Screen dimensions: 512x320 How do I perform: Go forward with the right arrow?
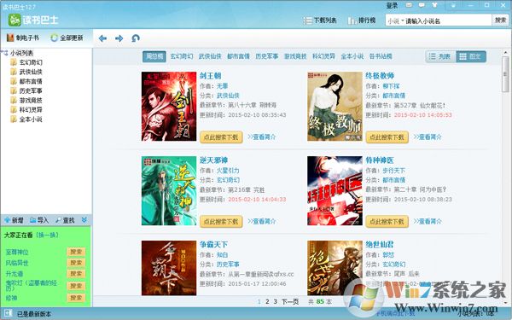(x=119, y=38)
